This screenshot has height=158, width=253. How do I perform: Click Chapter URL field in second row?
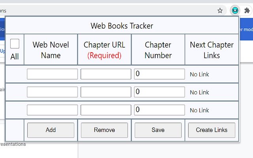[x=106, y=92]
